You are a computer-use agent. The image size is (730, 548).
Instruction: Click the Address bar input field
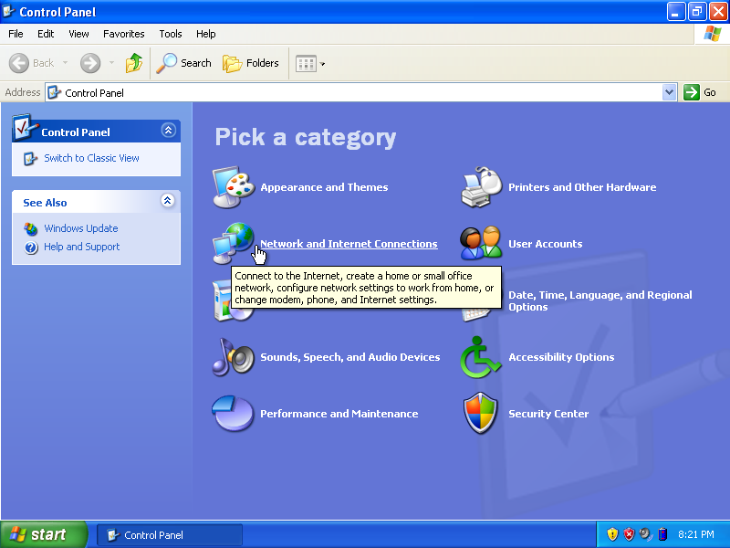click(x=354, y=92)
